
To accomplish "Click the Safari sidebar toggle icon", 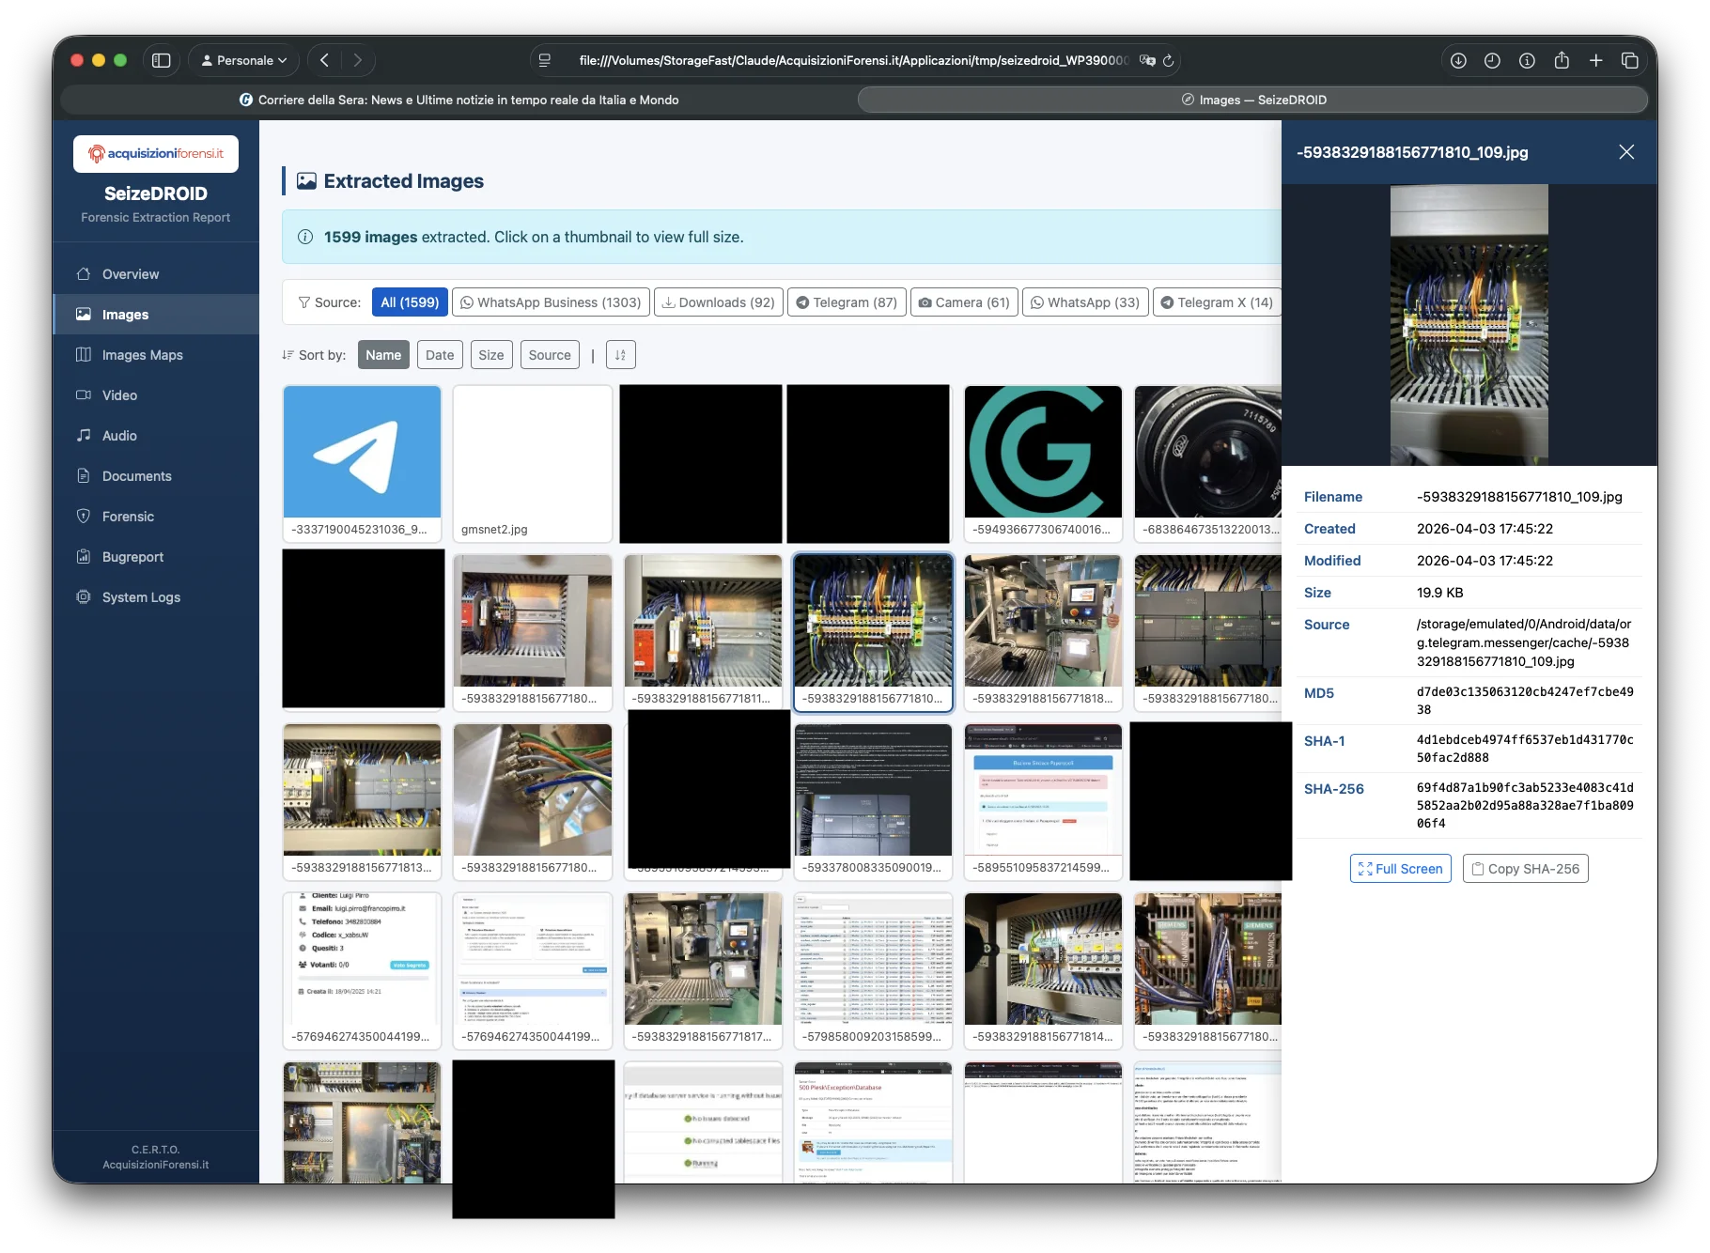I will click(x=162, y=60).
